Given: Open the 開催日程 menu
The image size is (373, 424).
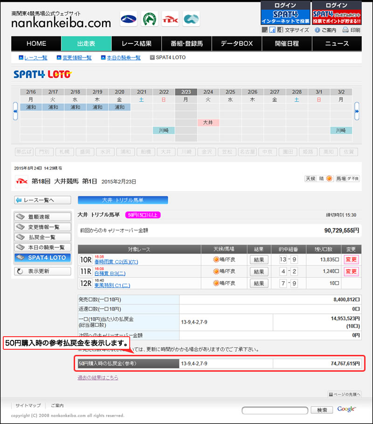Looking at the screenshot, I should [x=287, y=43].
